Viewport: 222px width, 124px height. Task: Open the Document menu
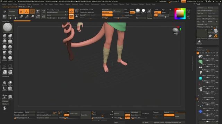coord(22,4)
